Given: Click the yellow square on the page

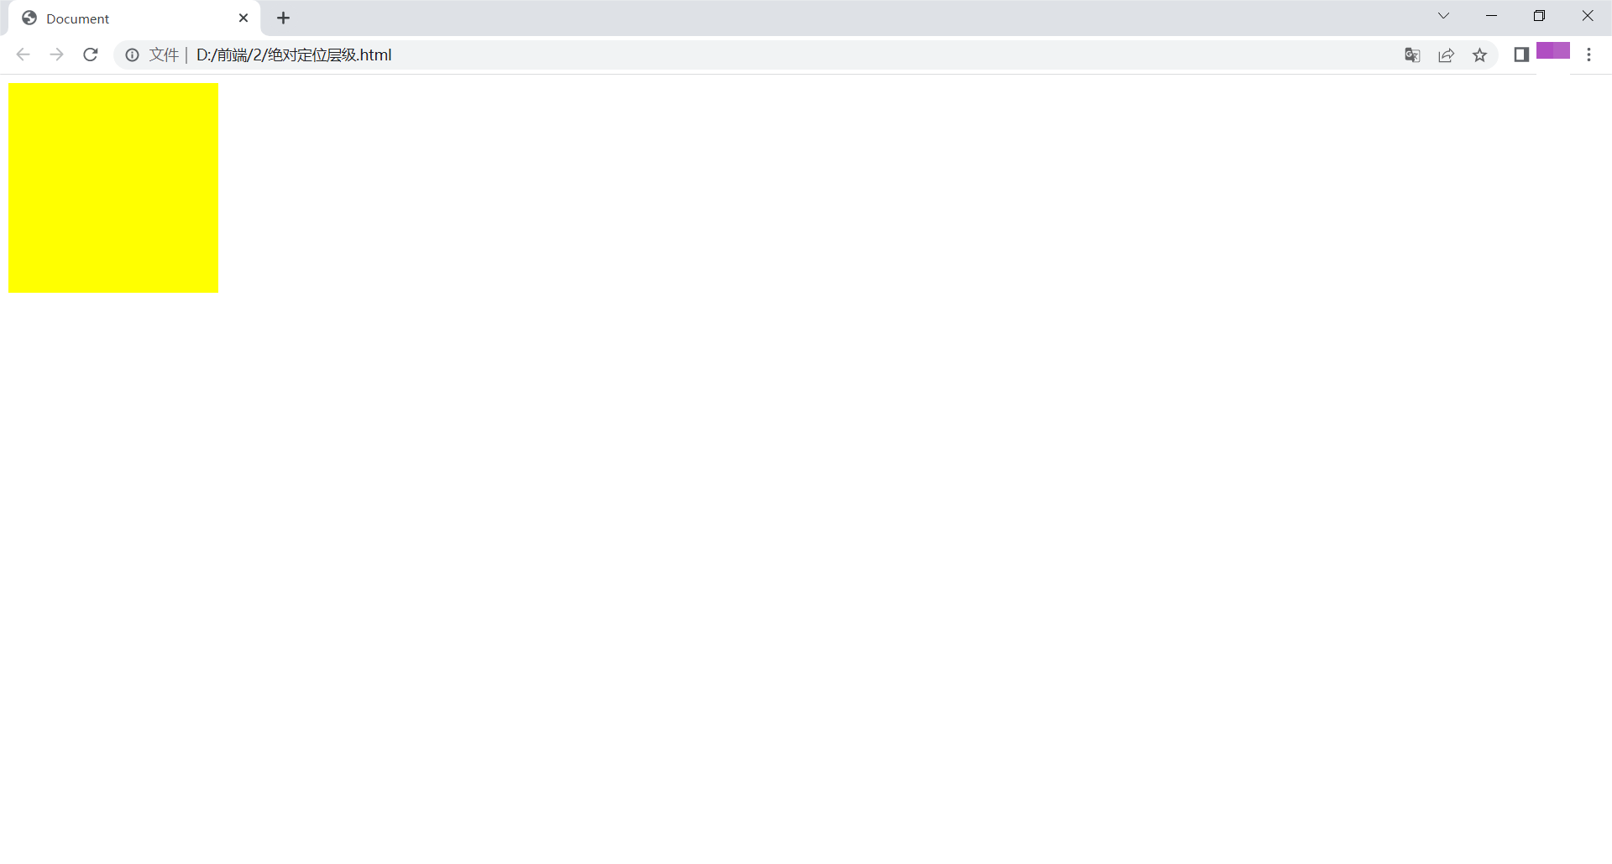Looking at the screenshot, I should click(113, 188).
